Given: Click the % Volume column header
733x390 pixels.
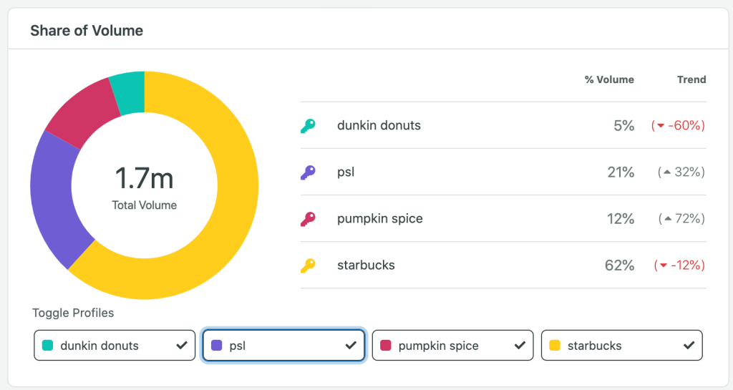Looking at the screenshot, I should [x=609, y=79].
